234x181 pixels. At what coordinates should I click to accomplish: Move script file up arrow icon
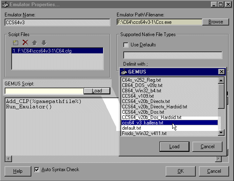(x=35, y=43)
